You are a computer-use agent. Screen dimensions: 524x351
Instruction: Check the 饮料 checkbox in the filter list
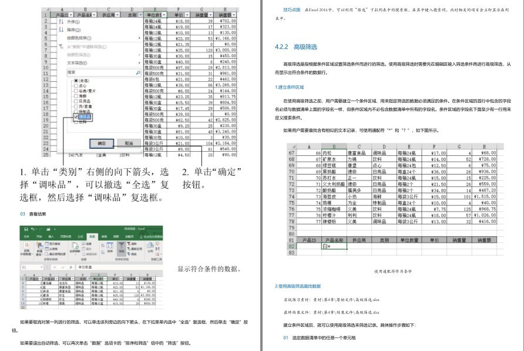(76, 122)
